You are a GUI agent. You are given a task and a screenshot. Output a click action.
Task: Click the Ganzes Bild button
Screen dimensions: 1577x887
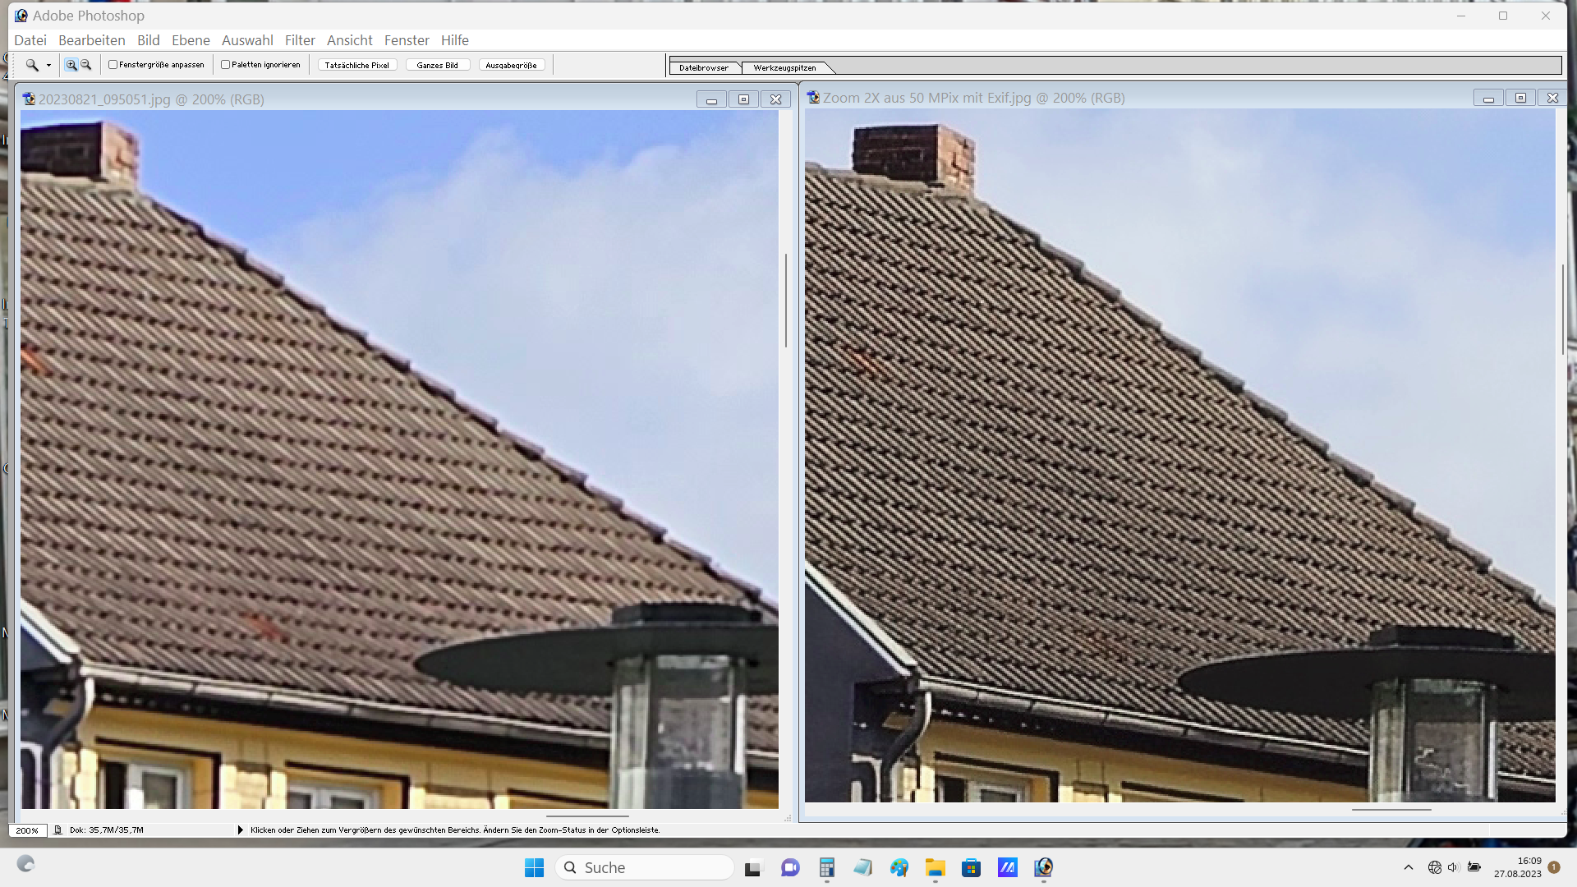point(437,65)
